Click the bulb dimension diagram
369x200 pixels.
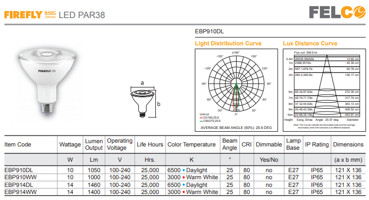coord(145,99)
